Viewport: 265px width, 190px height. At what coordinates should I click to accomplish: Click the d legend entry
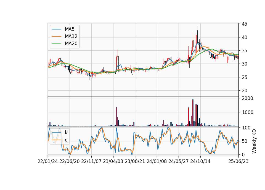coord(66,140)
